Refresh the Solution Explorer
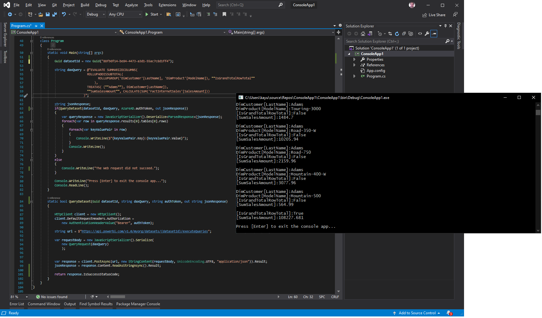This screenshot has height=318, width=542. pos(397,34)
